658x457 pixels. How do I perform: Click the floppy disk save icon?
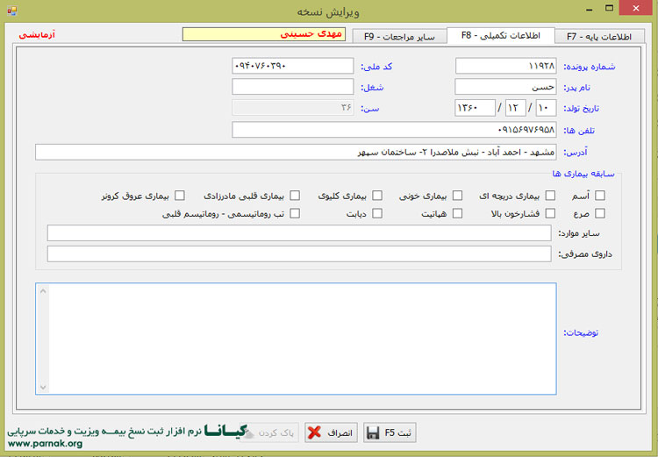372,433
